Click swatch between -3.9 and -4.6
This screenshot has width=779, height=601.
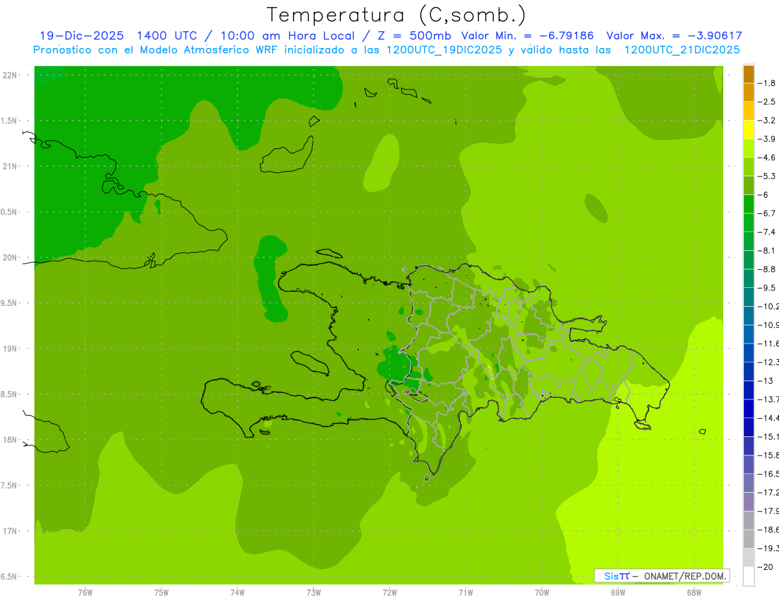point(748,148)
